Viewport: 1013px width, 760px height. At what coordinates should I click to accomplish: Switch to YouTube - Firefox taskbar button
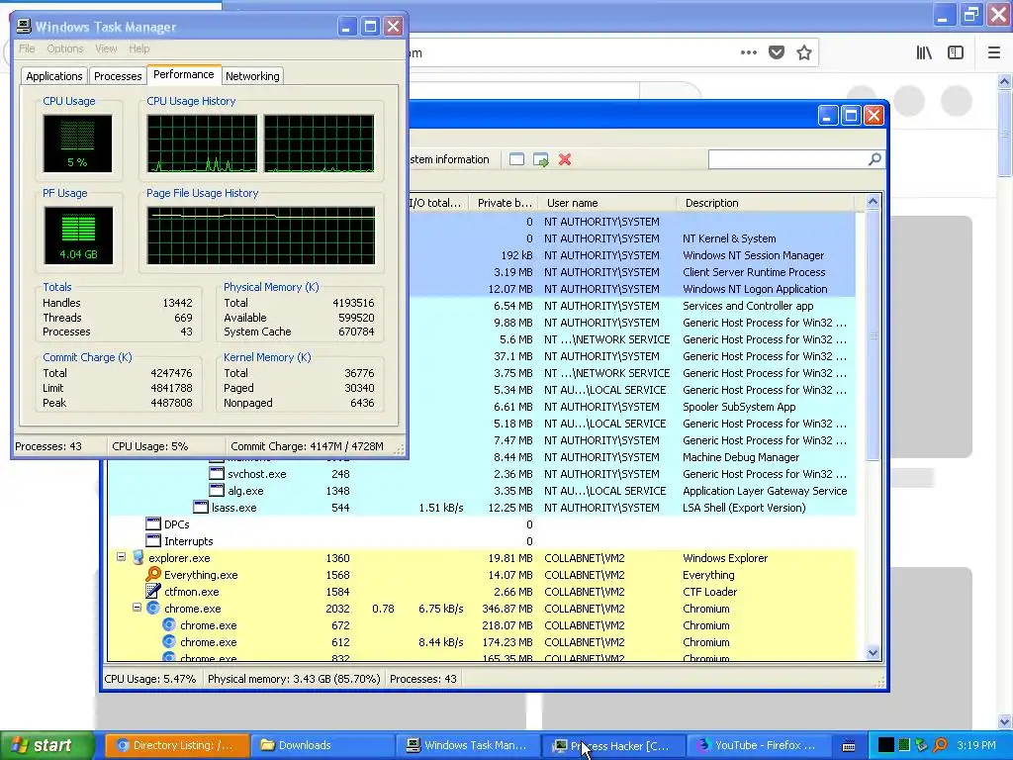coord(759,745)
